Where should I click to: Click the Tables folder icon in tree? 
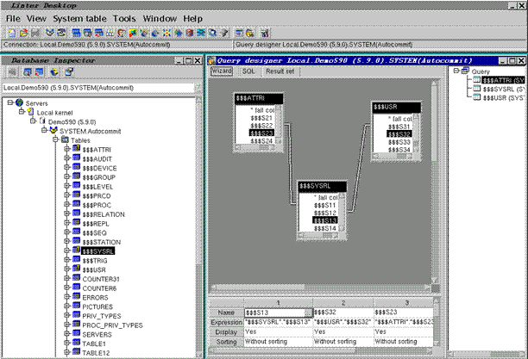pos(65,139)
